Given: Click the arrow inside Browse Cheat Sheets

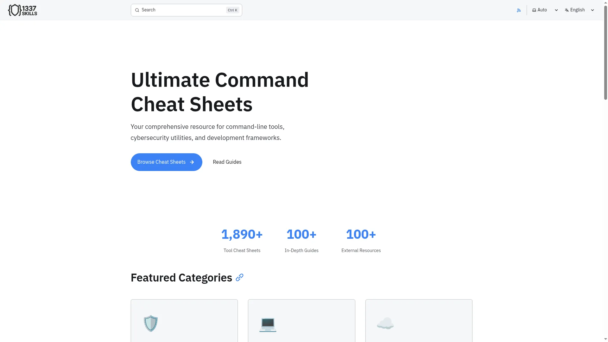Looking at the screenshot, I should 192,162.
